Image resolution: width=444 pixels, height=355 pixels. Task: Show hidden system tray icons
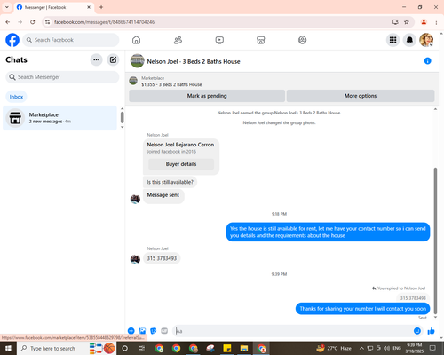coord(361,348)
